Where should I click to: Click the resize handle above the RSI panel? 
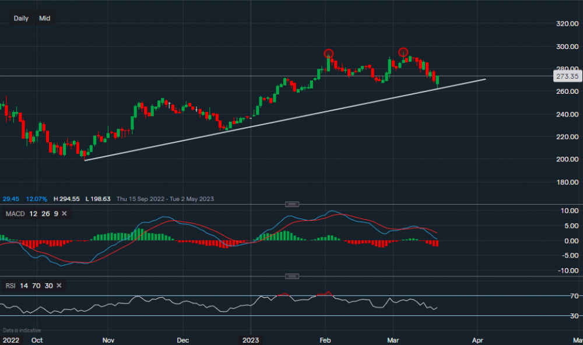(292, 276)
